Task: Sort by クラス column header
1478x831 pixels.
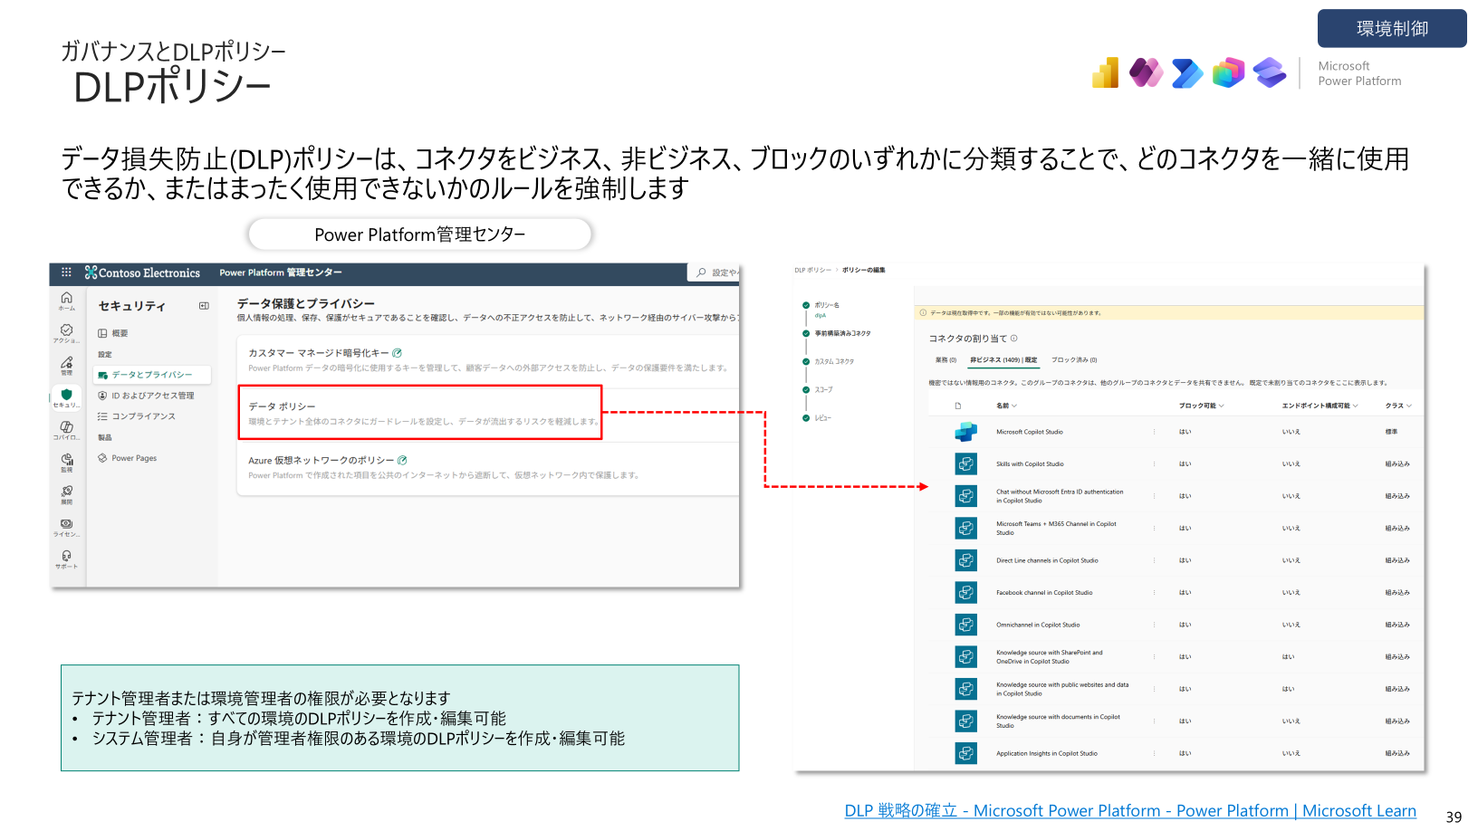Action: [1398, 406]
